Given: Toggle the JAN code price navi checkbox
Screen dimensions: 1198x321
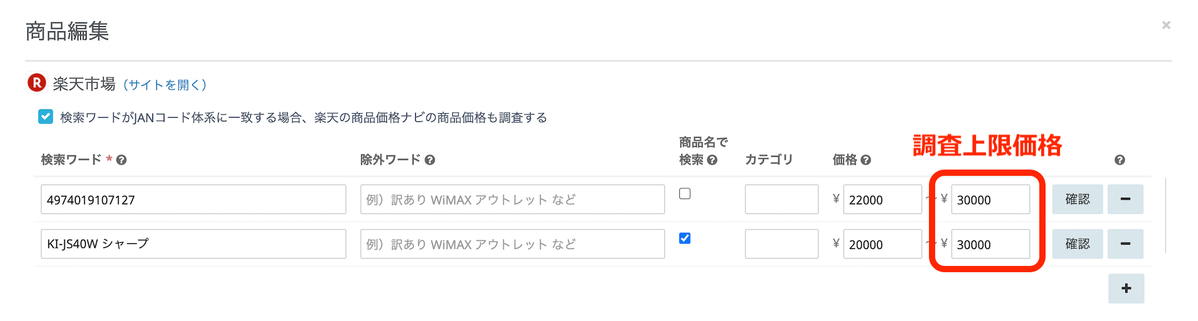Looking at the screenshot, I should click(46, 117).
